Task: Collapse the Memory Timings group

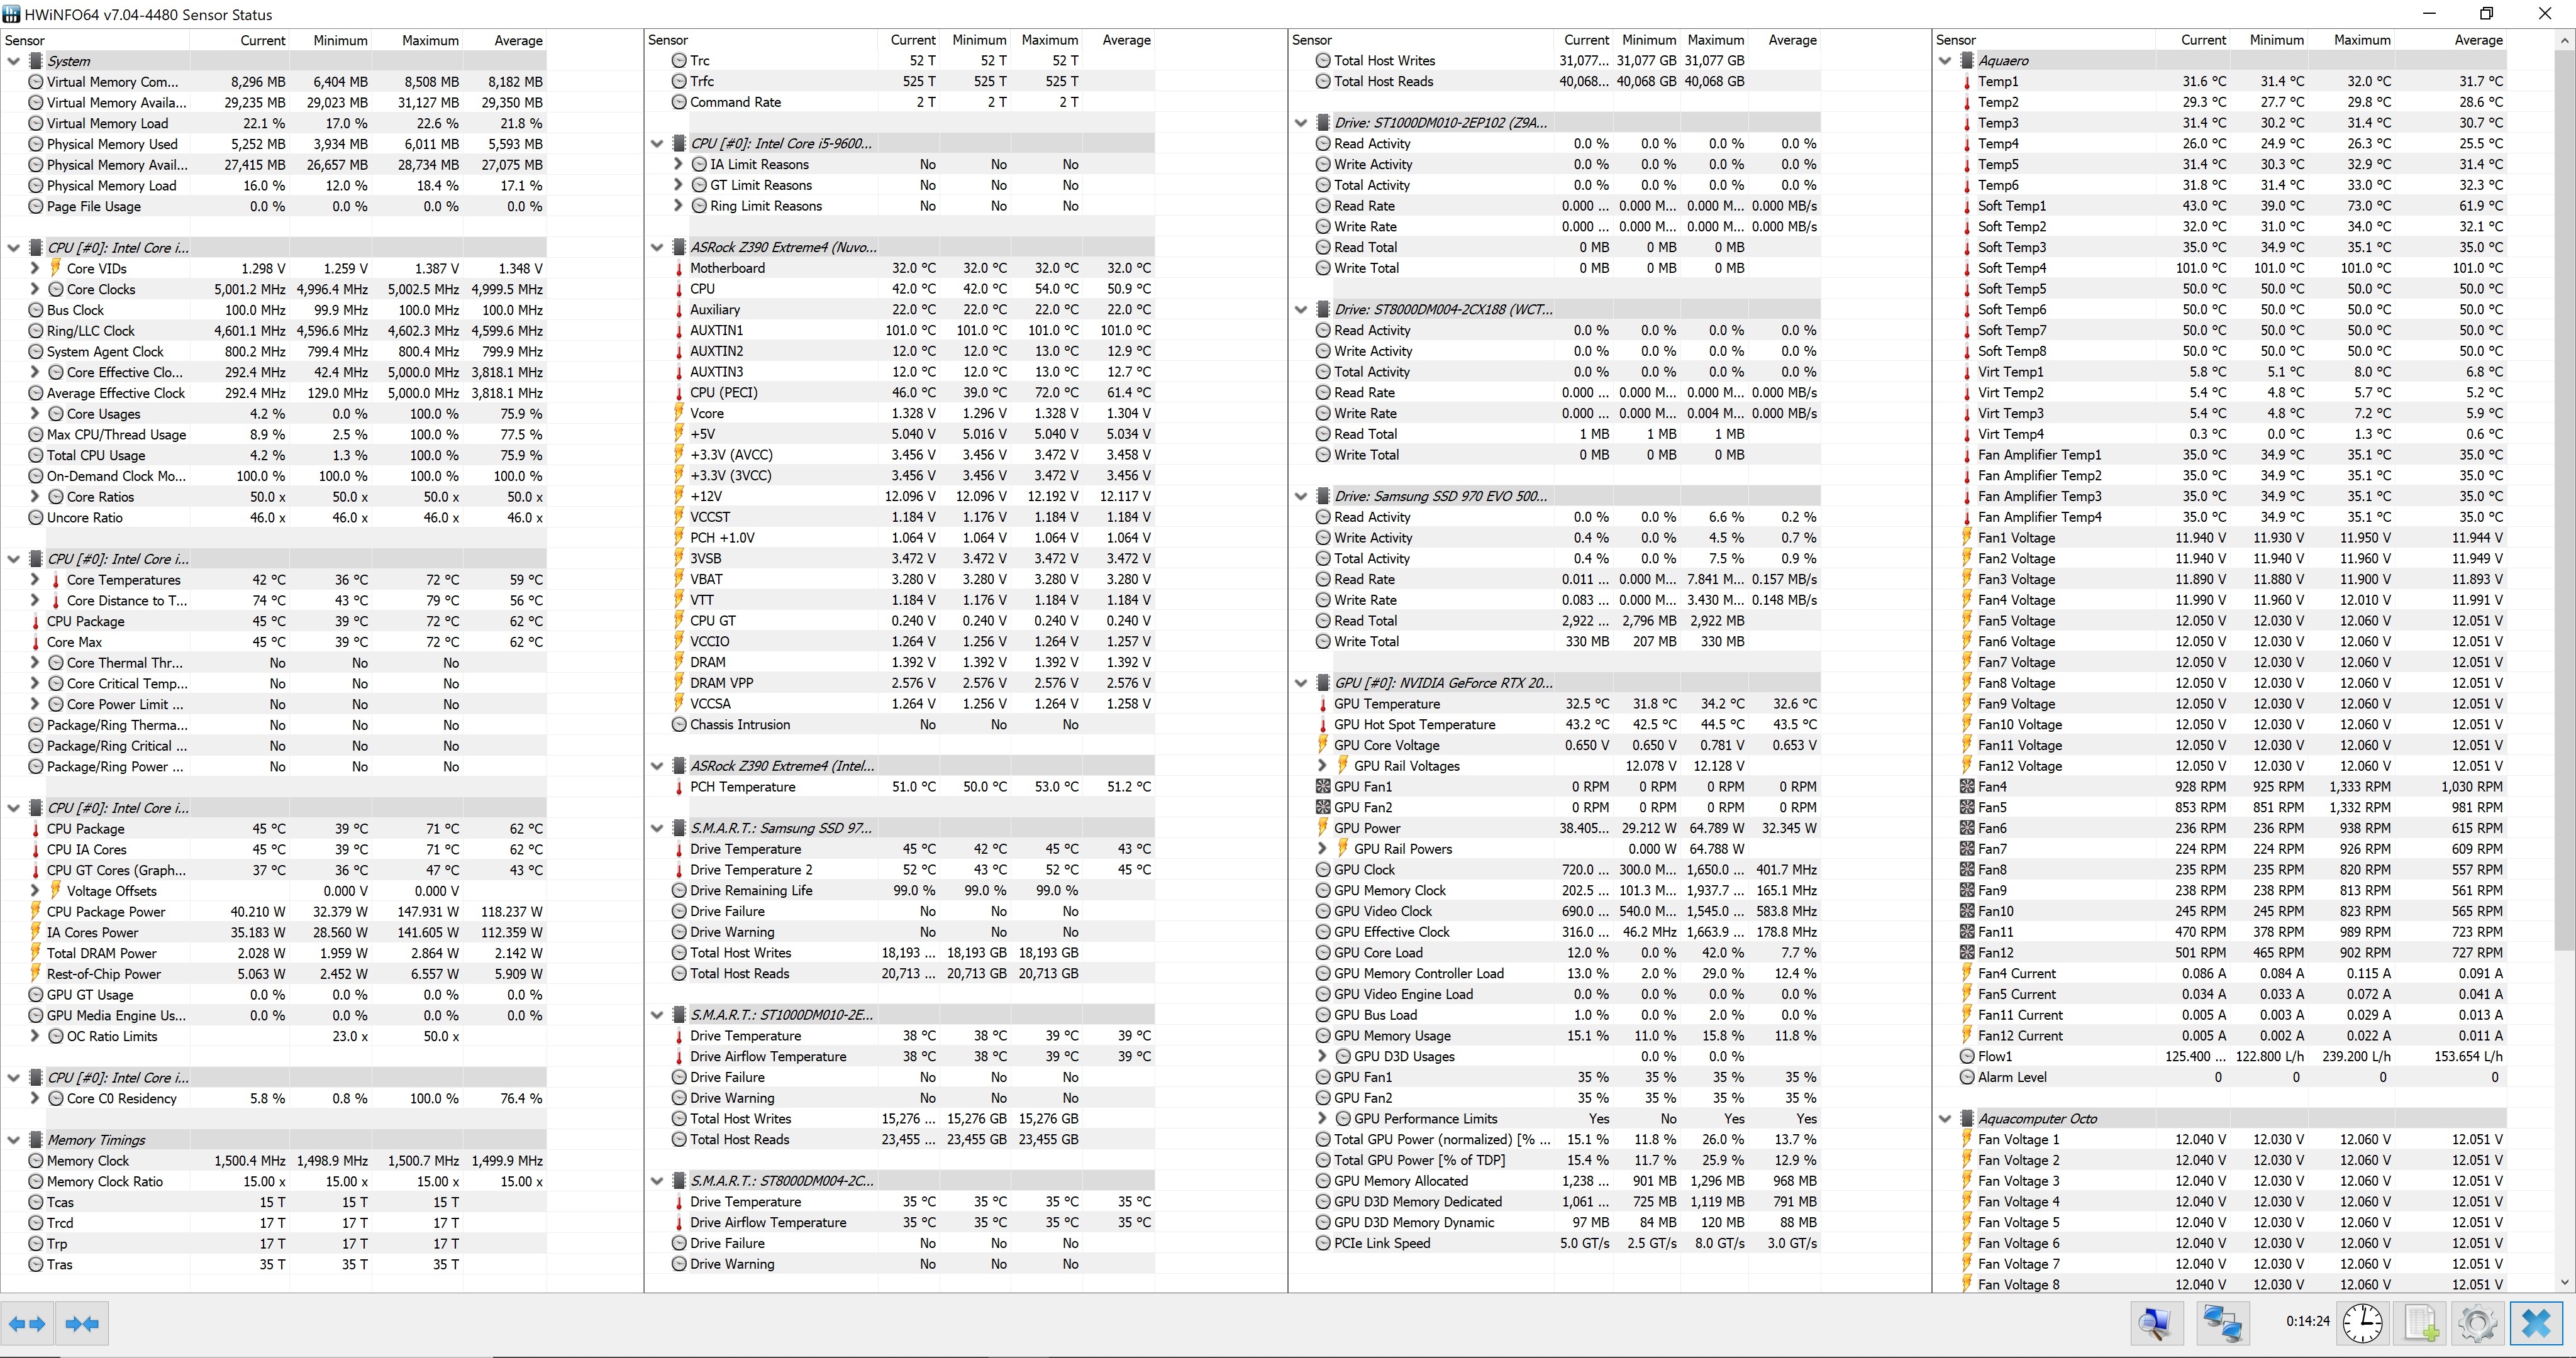Action: coord(14,1140)
